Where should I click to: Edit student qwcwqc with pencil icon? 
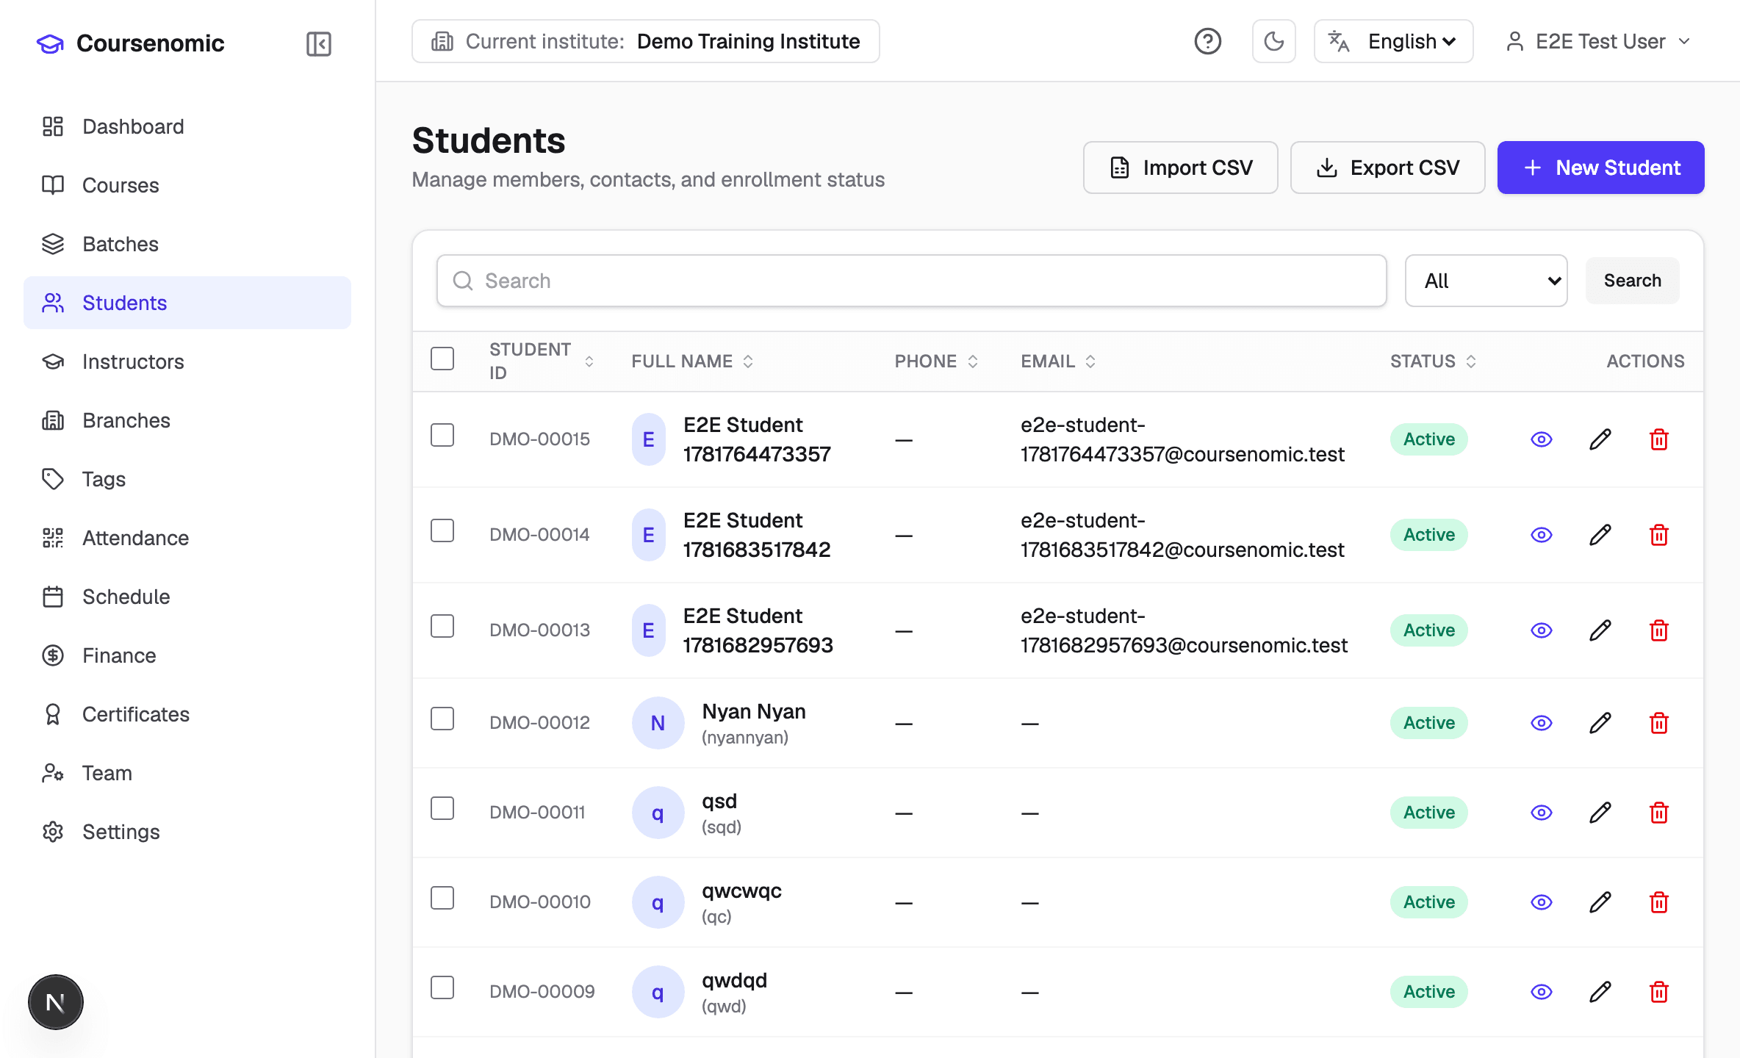coord(1600,902)
